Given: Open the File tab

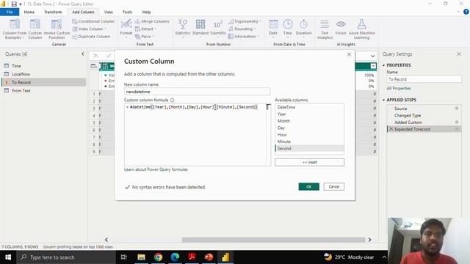Looking at the screenshot, I should 10,12.
